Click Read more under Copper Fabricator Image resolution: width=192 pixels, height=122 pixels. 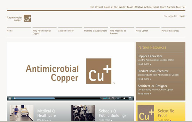144,64
